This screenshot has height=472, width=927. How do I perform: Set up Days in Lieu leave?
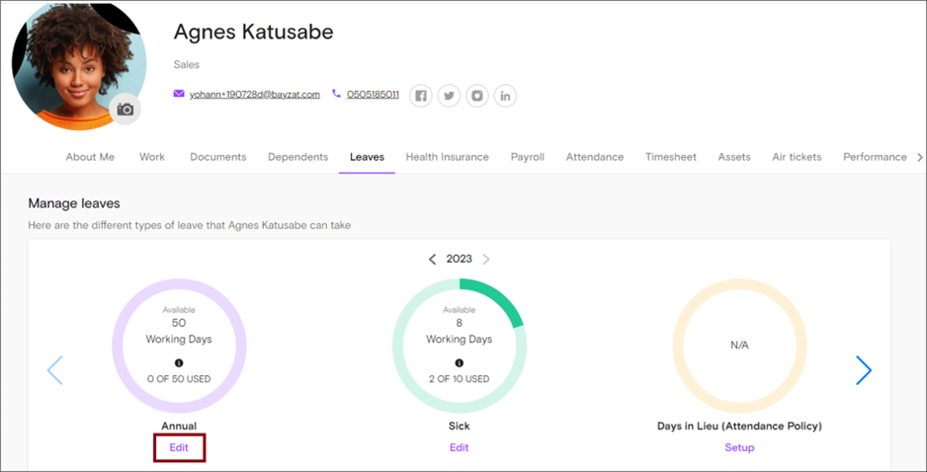[x=739, y=447]
